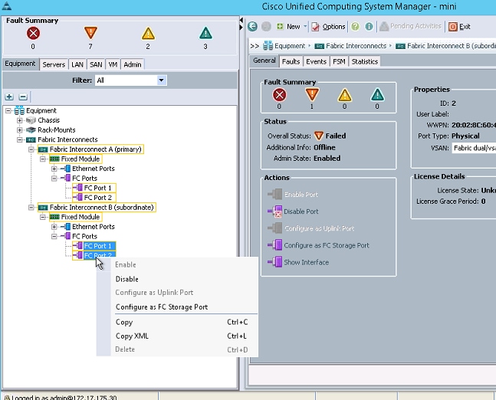Viewport: 496px width, 400px height.
Task: Select FC Port 1 under Fabric Interconnect A
Action: point(97,189)
